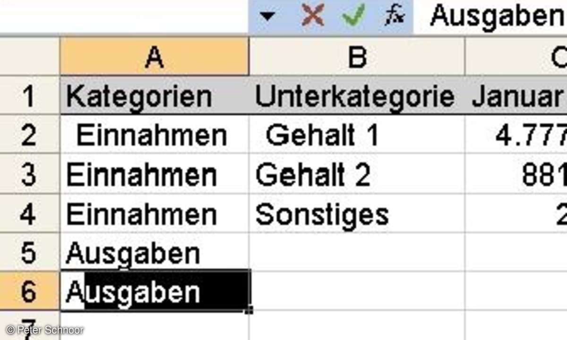567x340 pixels.
Task: Select row 2 header
Action: (29, 136)
